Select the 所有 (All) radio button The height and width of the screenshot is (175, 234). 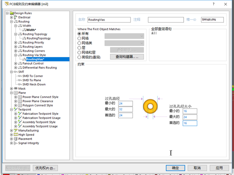pos(79,34)
